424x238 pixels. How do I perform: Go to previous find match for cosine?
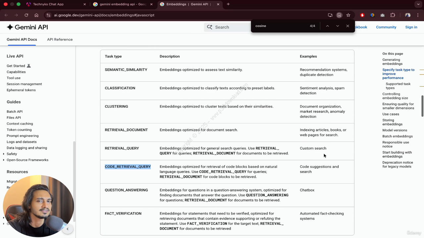tap(327, 26)
